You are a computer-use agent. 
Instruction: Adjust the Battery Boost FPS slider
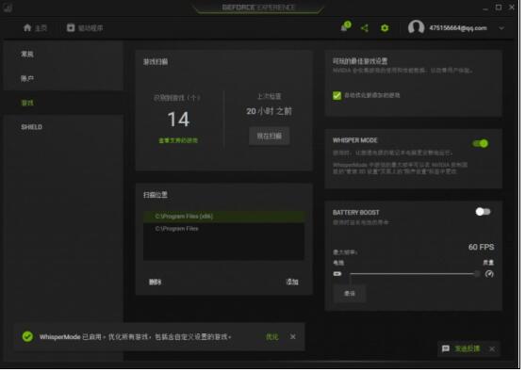413,274
